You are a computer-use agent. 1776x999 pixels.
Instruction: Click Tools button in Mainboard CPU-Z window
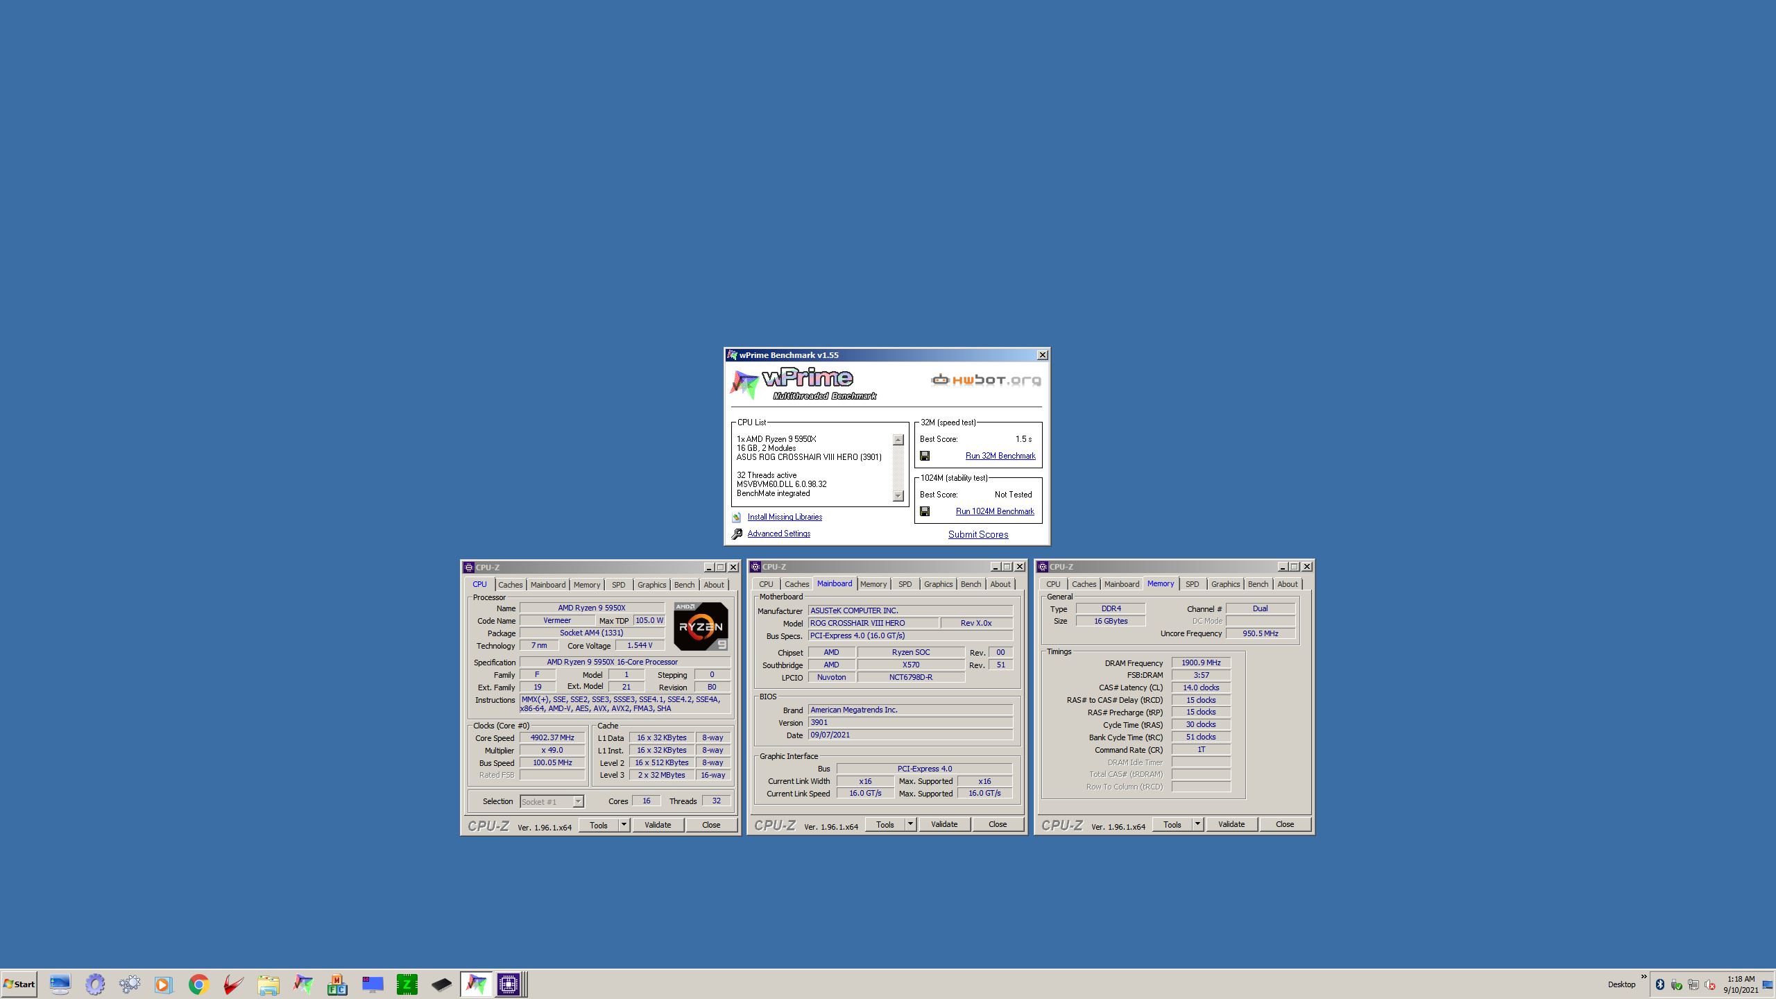coord(885,824)
